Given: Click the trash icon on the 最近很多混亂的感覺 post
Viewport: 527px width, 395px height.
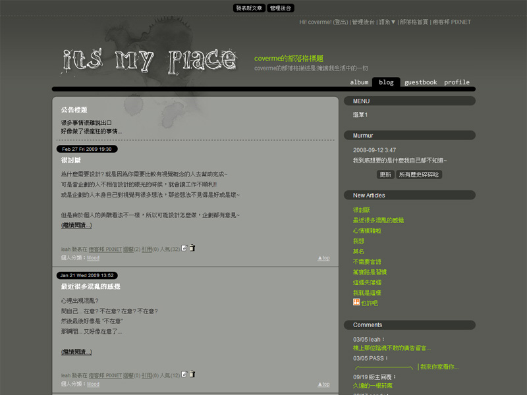Looking at the screenshot, I should (x=192, y=374).
